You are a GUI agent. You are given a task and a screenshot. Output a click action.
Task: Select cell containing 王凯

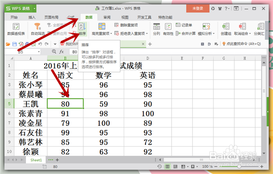(x=30, y=104)
